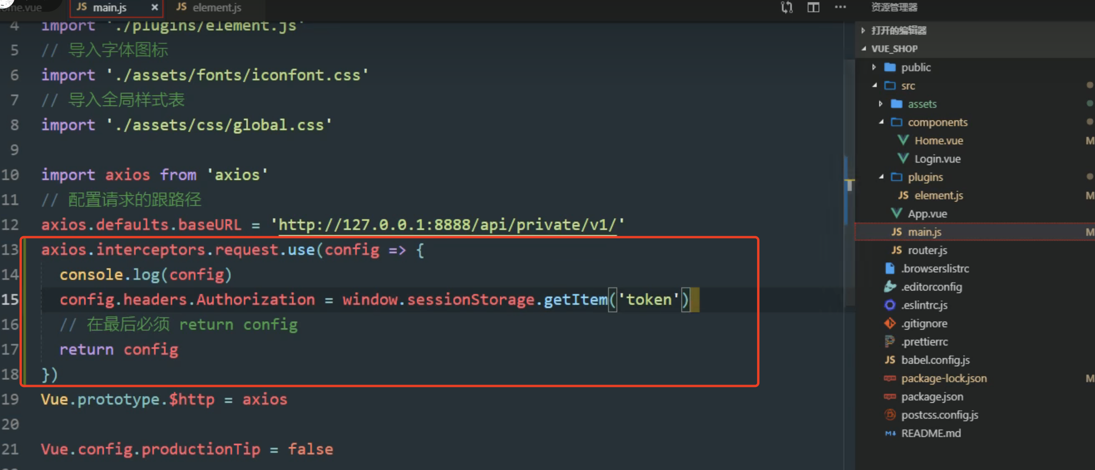Click the markdown icon beside README.md
1095x470 pixels.
click(890, 433)
